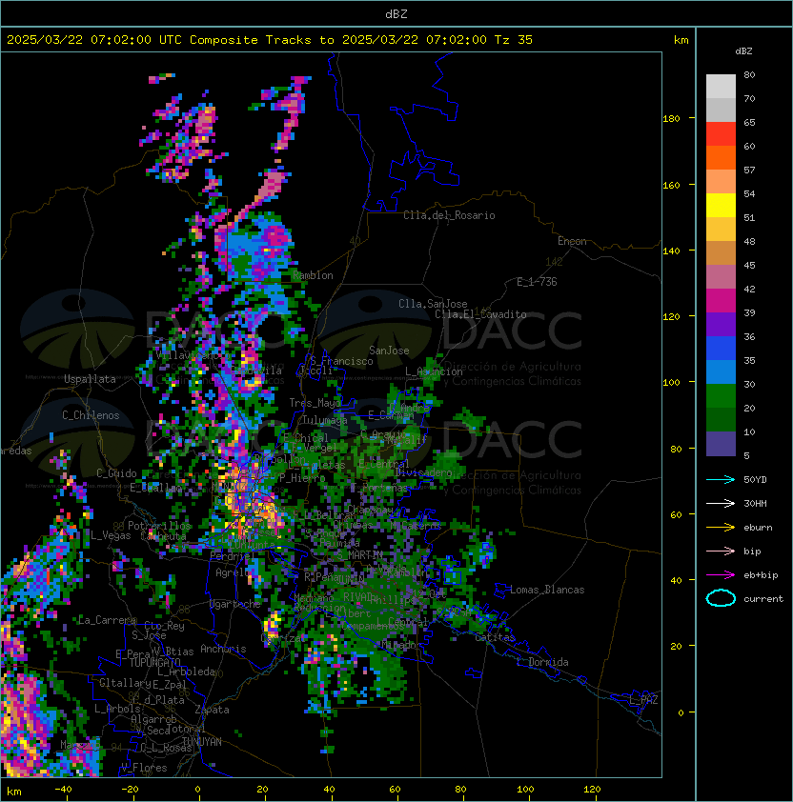
Task: Click the 'E_1-736' map label
Action: pos(537,282)
